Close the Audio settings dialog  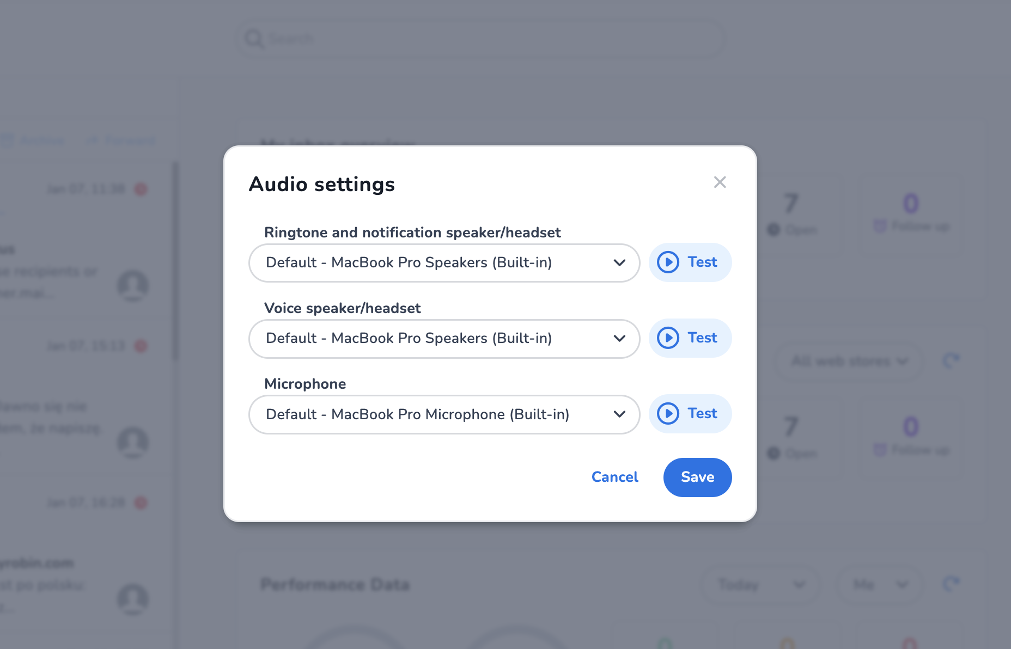click(720, 182)
